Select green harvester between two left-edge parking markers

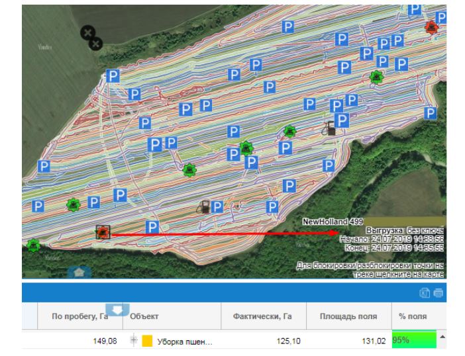(x=74, y=204)
